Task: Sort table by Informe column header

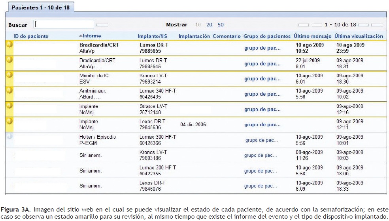Action: (92, 36)
